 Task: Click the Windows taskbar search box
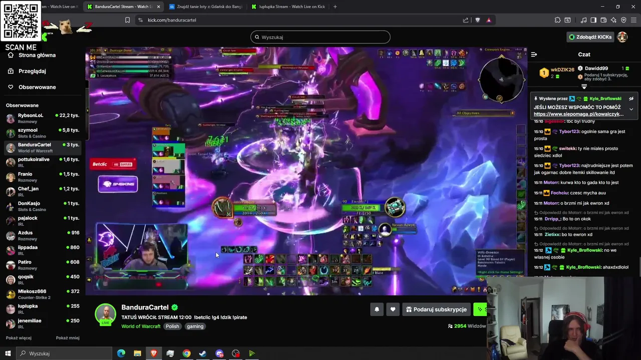tap(64, 353)
